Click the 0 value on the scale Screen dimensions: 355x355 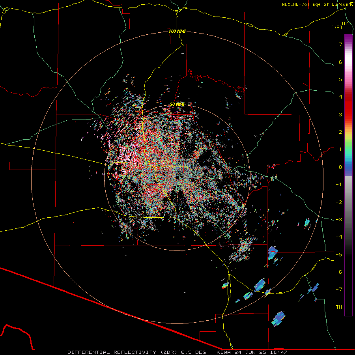tap(340, 167)
